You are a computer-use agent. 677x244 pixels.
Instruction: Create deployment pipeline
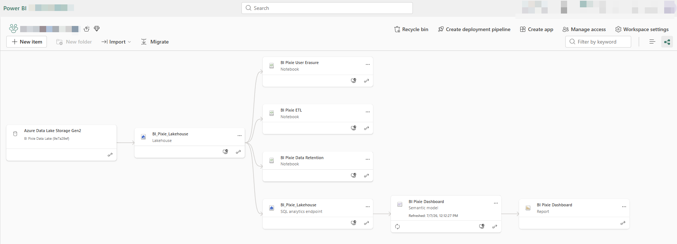[474, 29]
